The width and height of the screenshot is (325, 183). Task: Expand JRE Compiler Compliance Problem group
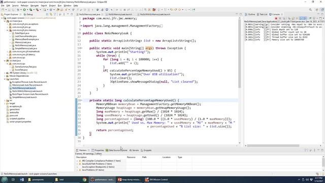(77, 161)
